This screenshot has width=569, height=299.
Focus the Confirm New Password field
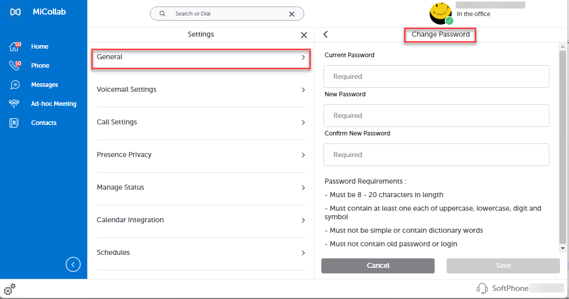tap(436, 155)
